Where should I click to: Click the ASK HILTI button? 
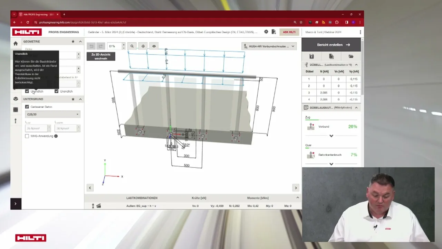(x=289, y=32)
